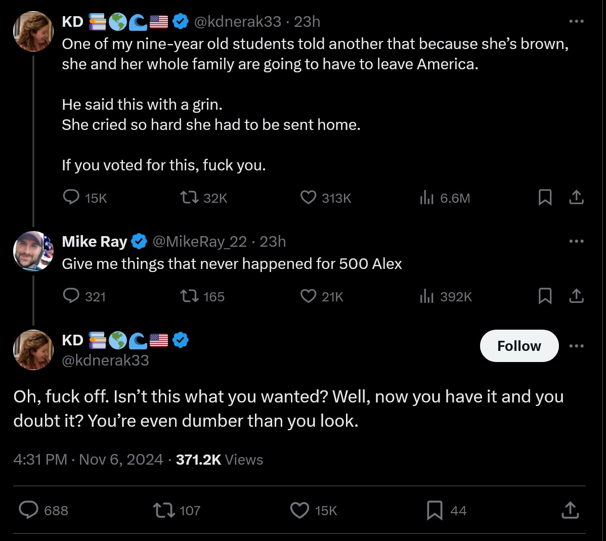606x541 pixels.
Task: Repost Mike Ray's post with 165 reposts
Action: coord(190,296)
